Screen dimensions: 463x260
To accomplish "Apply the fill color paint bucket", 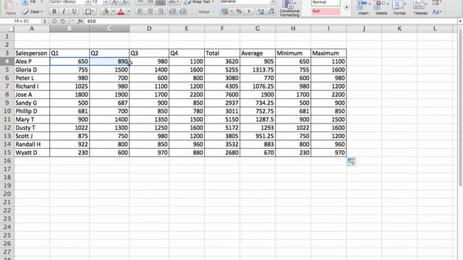I will (106, 12).
